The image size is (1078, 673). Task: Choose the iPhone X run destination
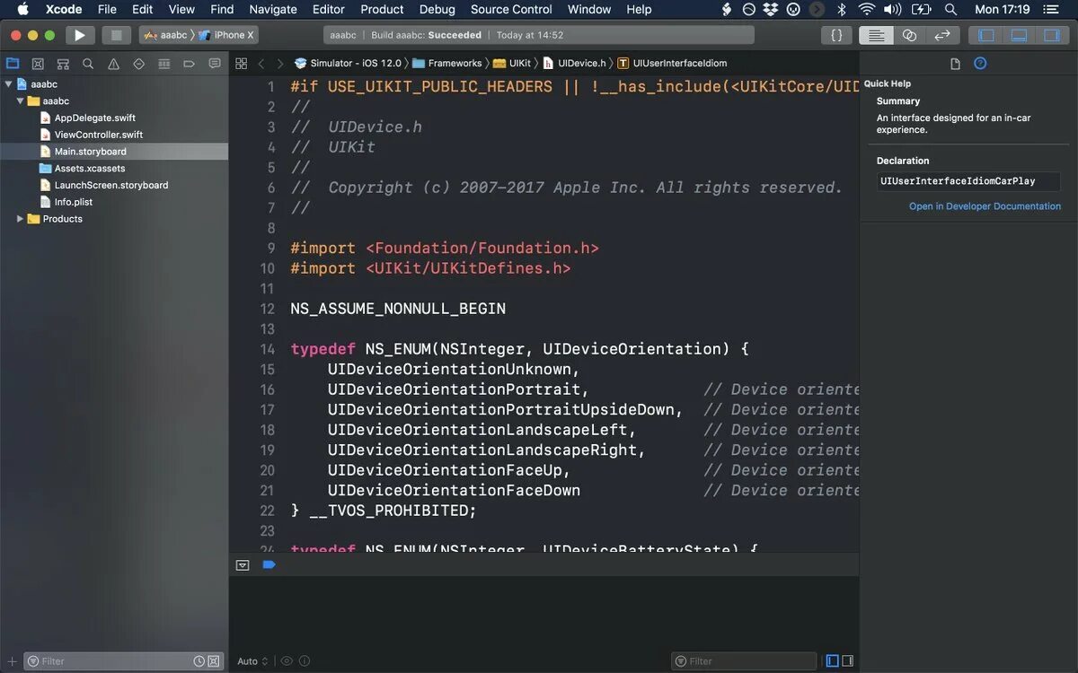(226, 35)
